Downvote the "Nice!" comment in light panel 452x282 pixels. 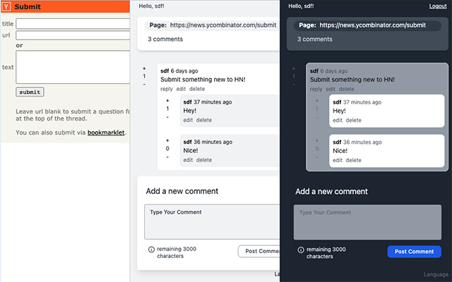(x=167, y=157)
